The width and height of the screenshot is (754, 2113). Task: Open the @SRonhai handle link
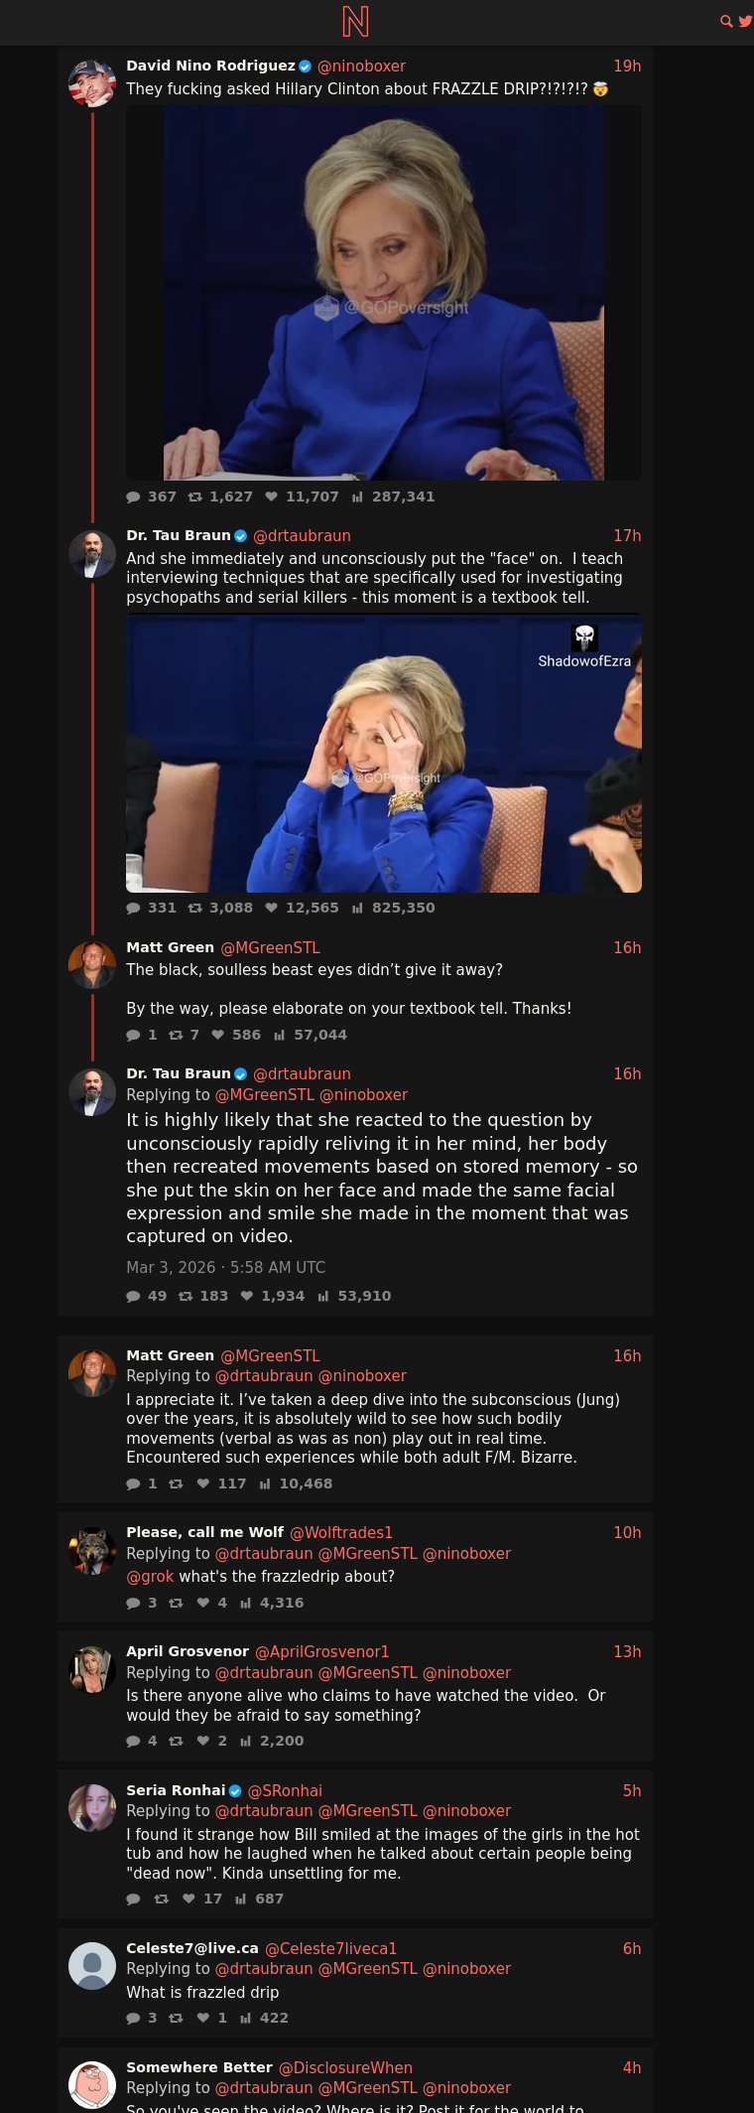pos(285,1790)
